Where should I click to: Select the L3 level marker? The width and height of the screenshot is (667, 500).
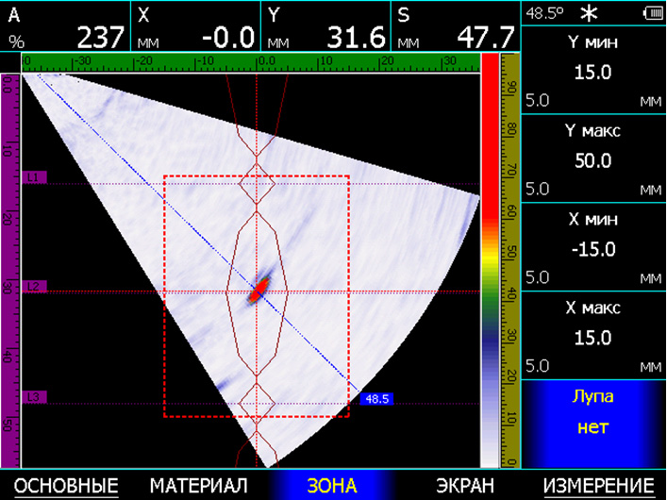coord(33,397)
